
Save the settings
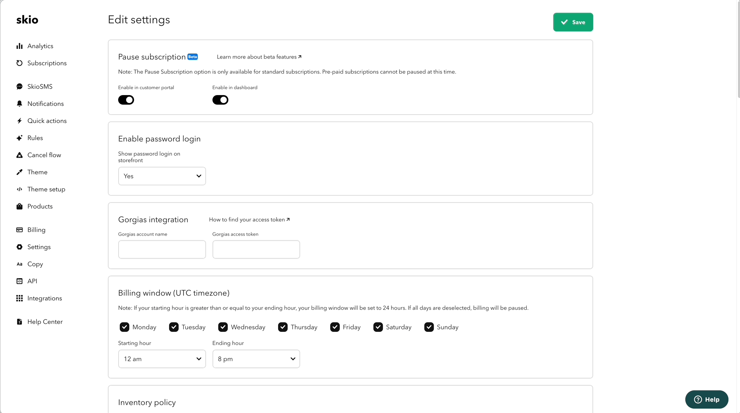(573, 22)
